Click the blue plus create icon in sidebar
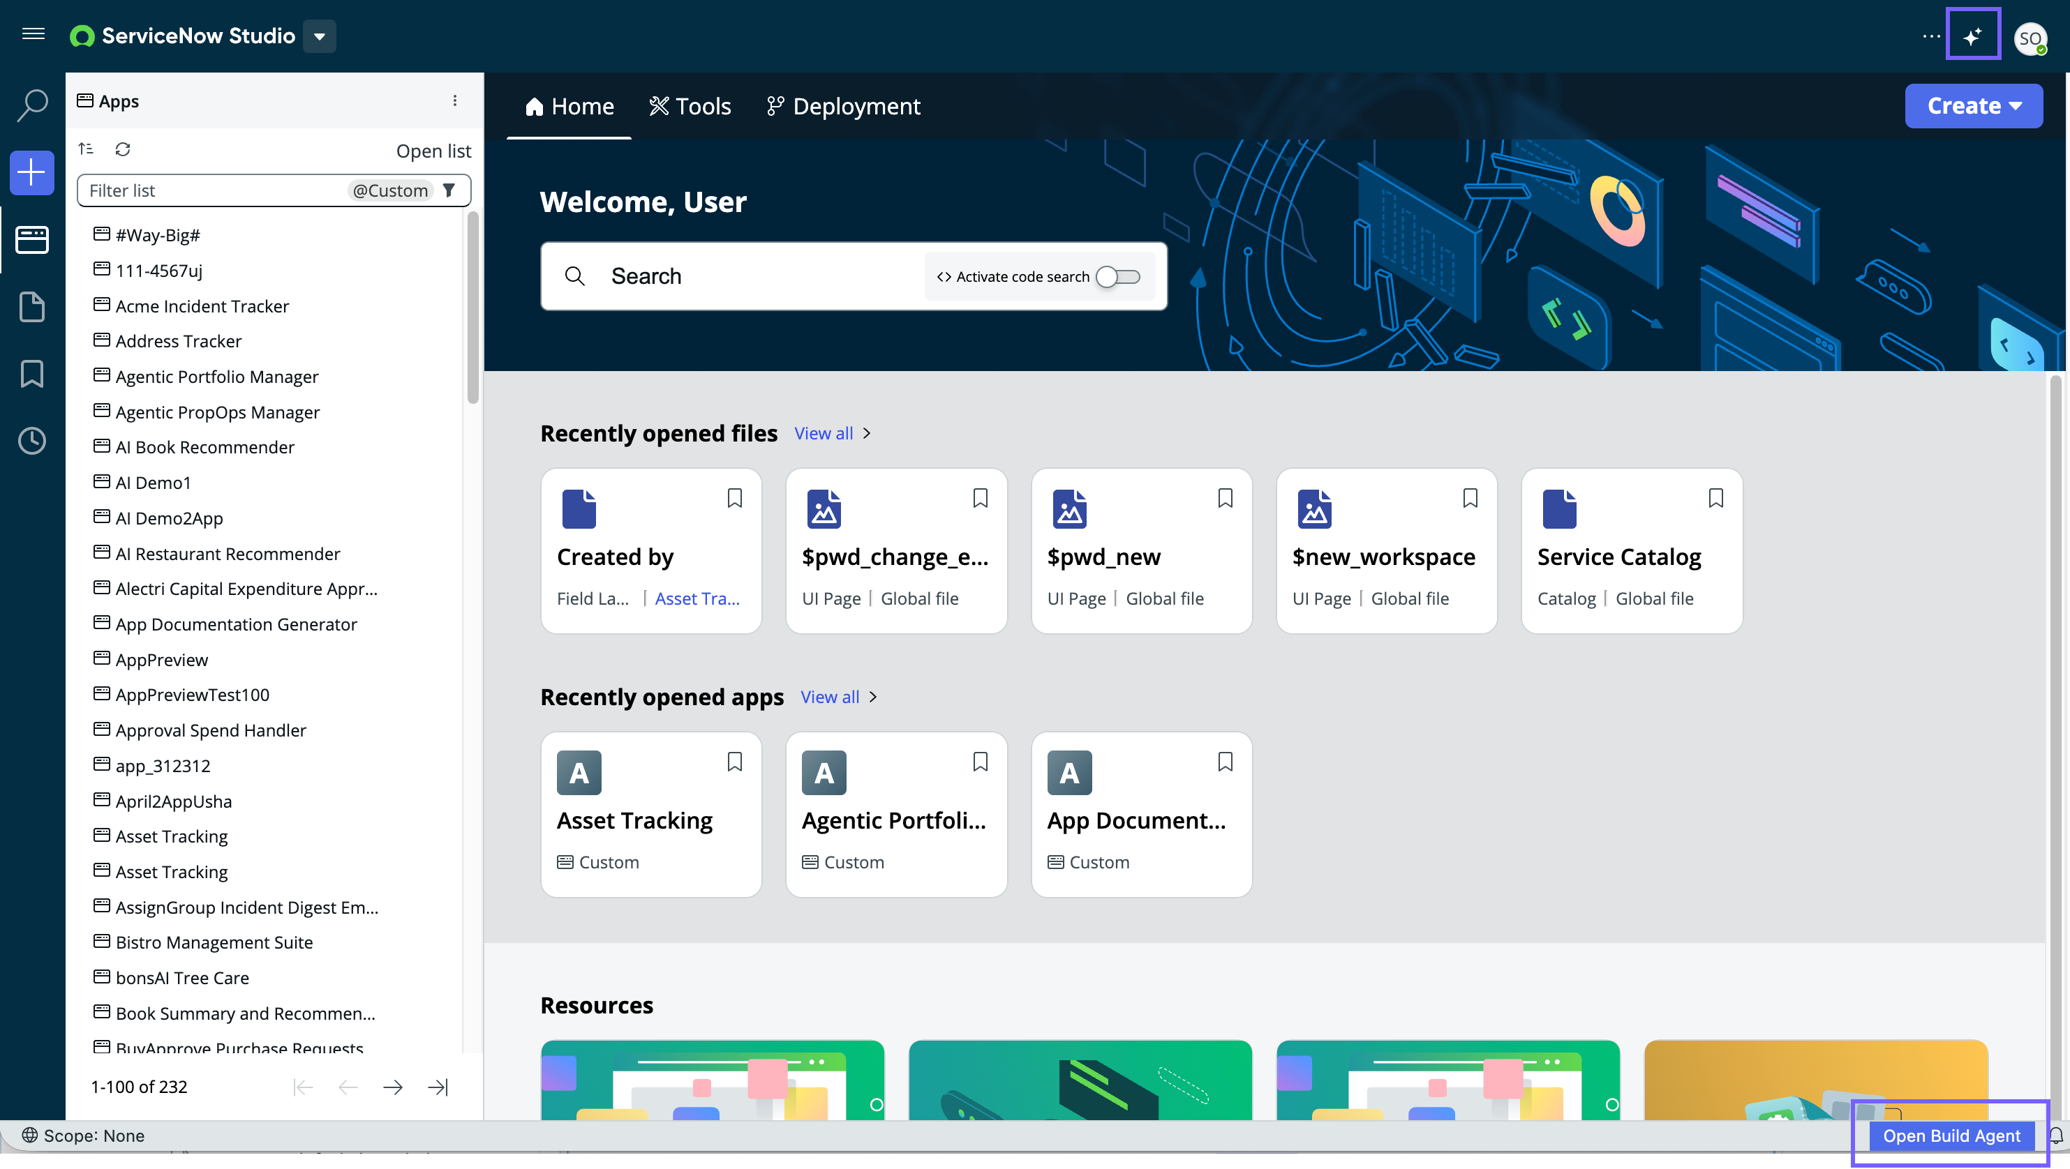The height and width of the screenshot is (1169, 2070). tap(32, 172)
